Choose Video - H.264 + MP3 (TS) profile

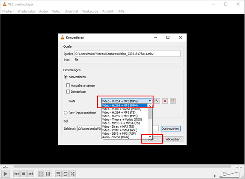[x=125, y=112]
